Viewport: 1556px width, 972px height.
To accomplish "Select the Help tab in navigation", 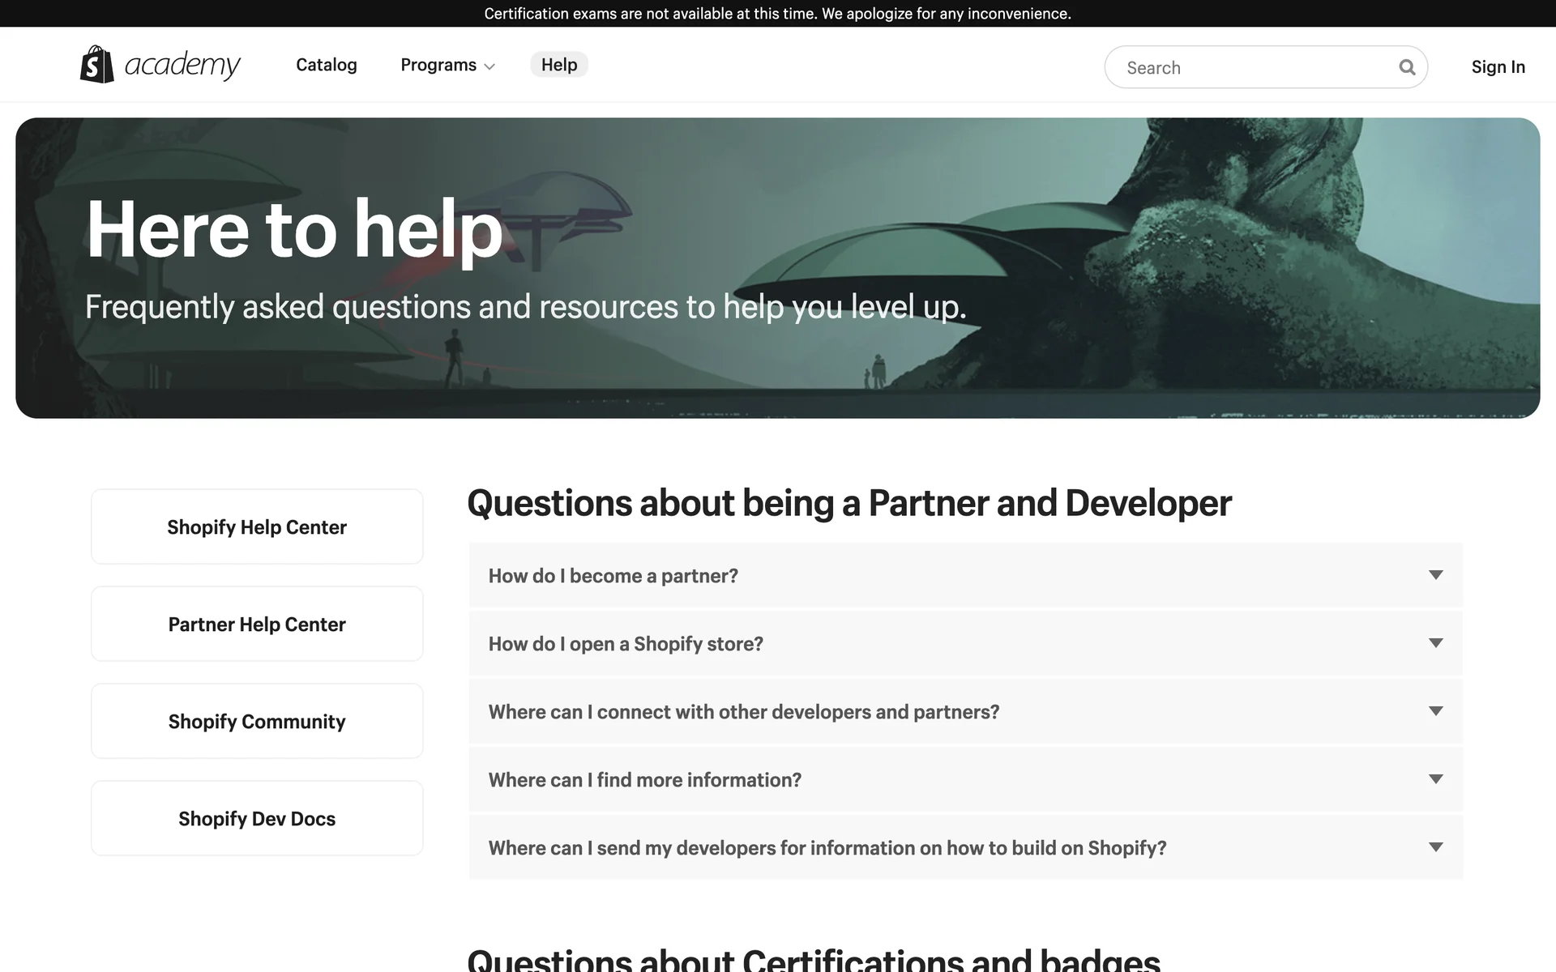I will click(559, 65).
